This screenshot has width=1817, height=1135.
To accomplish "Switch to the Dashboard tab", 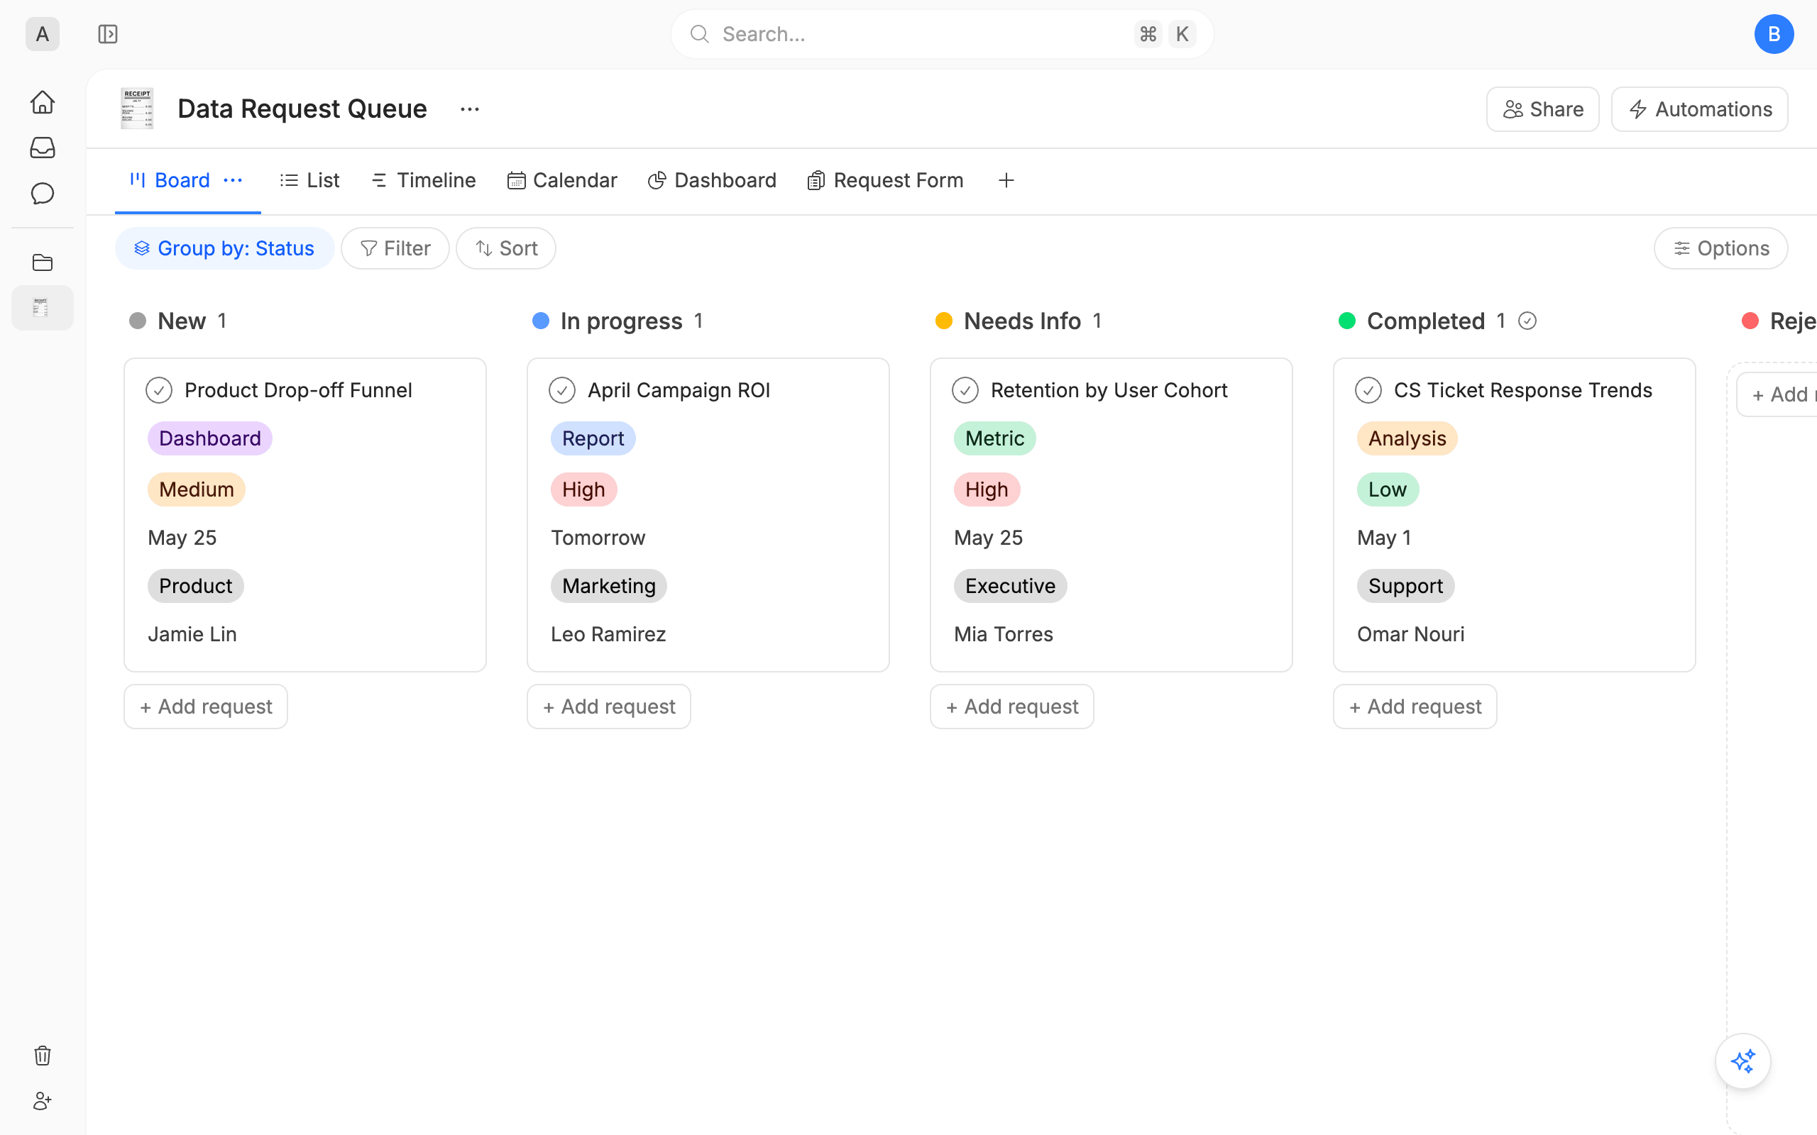I will tap(713, 180).
